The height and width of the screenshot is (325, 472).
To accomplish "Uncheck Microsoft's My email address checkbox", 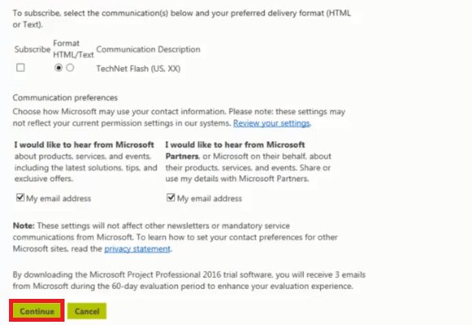I will (20, 198).
